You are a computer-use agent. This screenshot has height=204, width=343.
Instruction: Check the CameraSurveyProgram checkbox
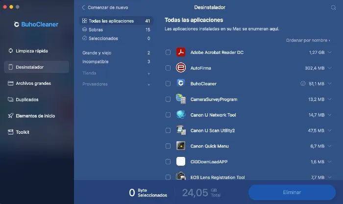(168, 99)
